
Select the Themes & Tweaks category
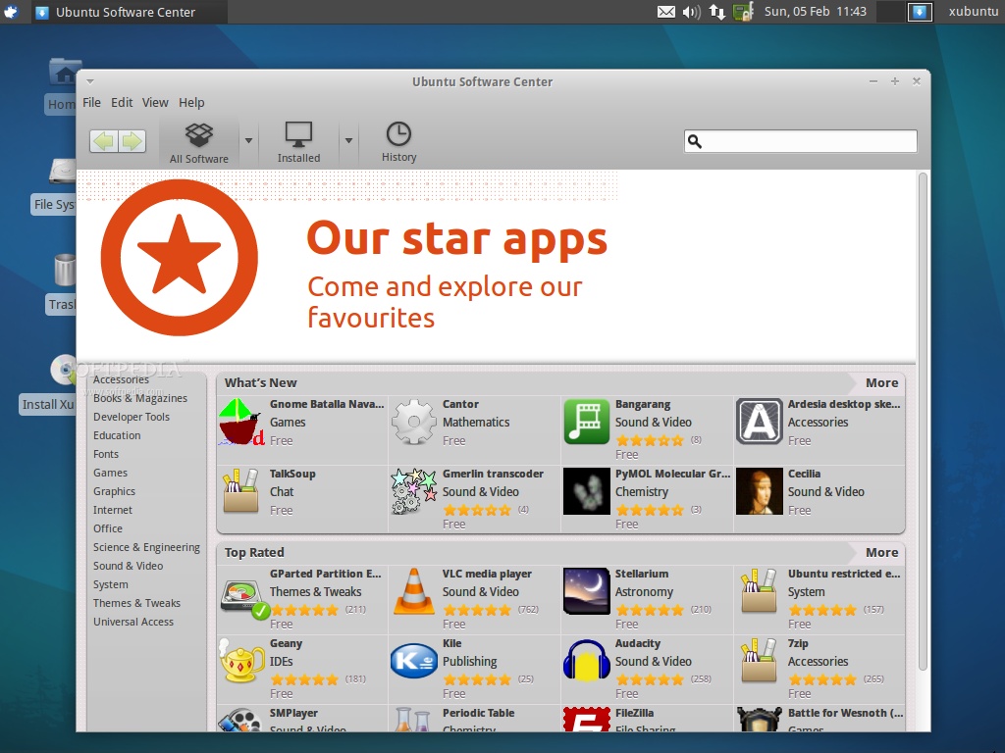pyautogui.click(x=136, y=603)
